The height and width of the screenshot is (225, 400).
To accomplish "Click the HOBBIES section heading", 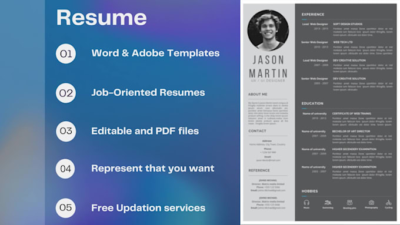I will tap(309, 191).
